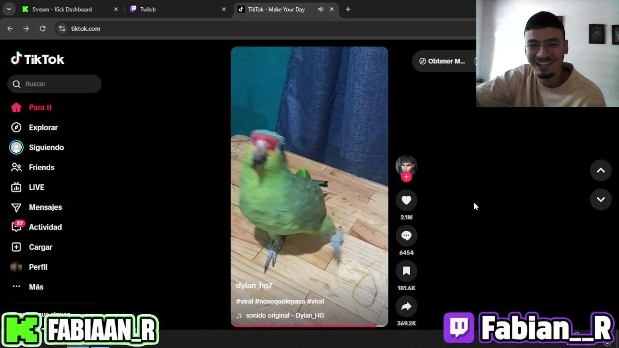Click the 6454 comments count

[406, 253]
